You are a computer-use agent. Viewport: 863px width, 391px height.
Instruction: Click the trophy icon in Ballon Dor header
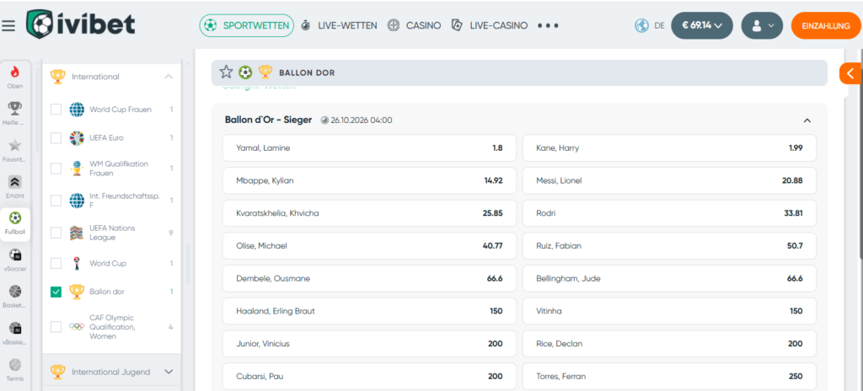click(x=265, y=72)
